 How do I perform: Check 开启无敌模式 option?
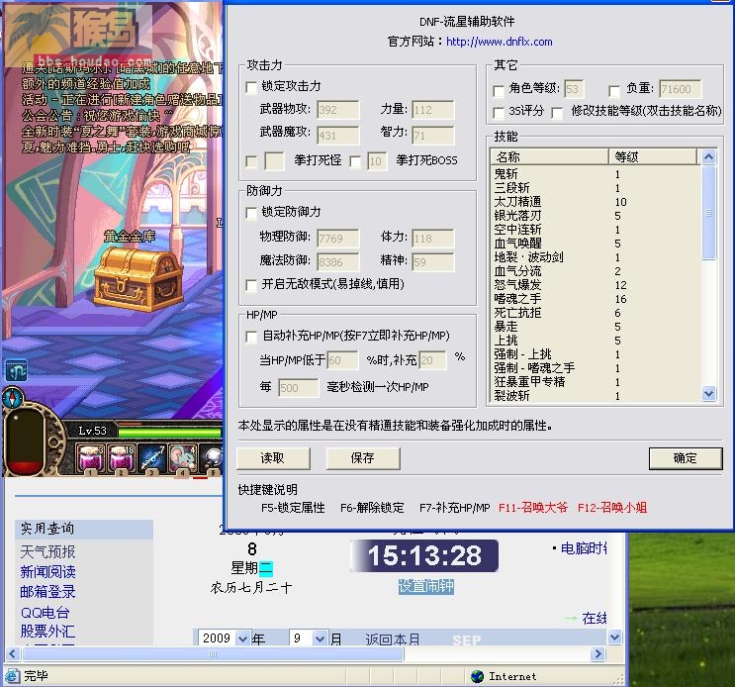click(x=251, y=285)
